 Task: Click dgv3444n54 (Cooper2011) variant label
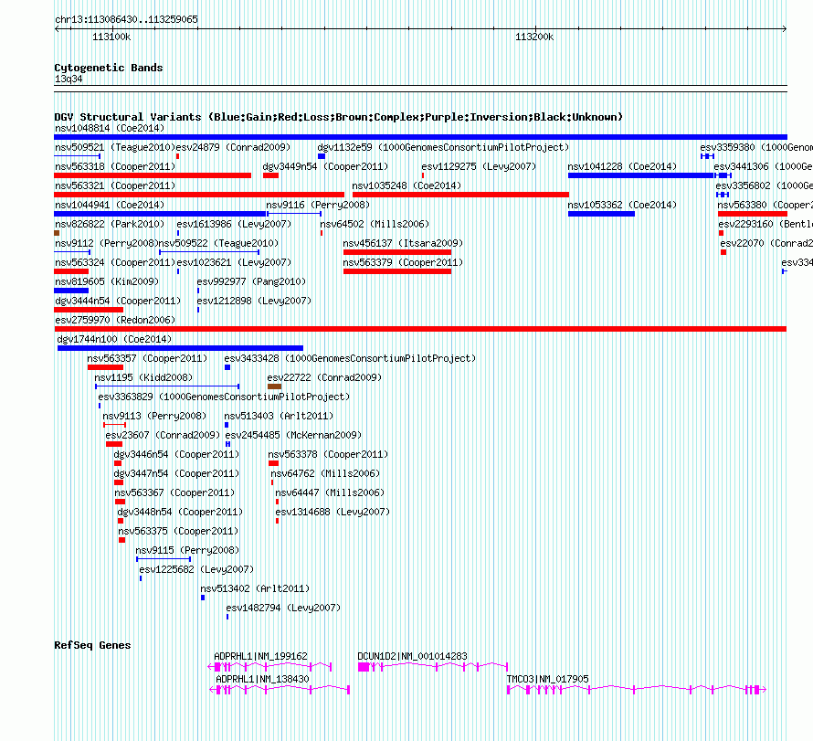coord(118,301)
